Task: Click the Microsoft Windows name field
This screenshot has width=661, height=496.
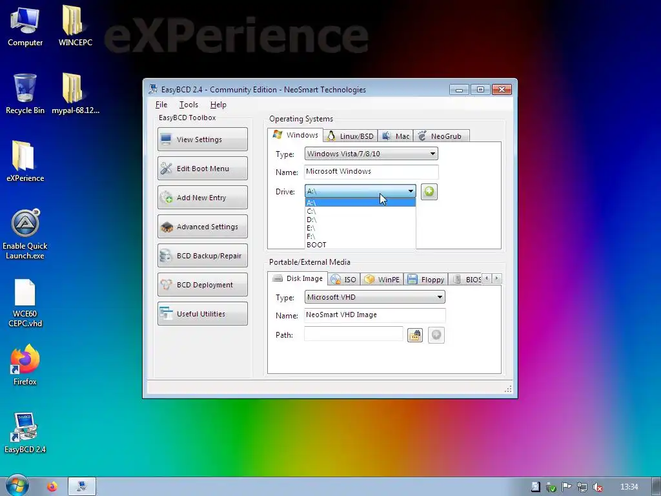Action: click(x=371, y=172)
